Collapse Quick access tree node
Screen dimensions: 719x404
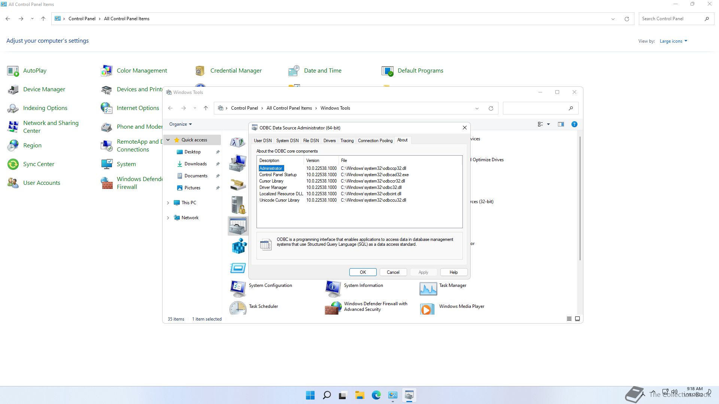click(x=168, y=140)
